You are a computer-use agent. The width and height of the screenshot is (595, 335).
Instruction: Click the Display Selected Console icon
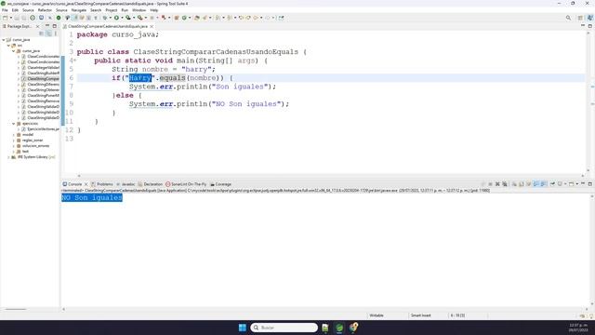click(x=560, y=184)
